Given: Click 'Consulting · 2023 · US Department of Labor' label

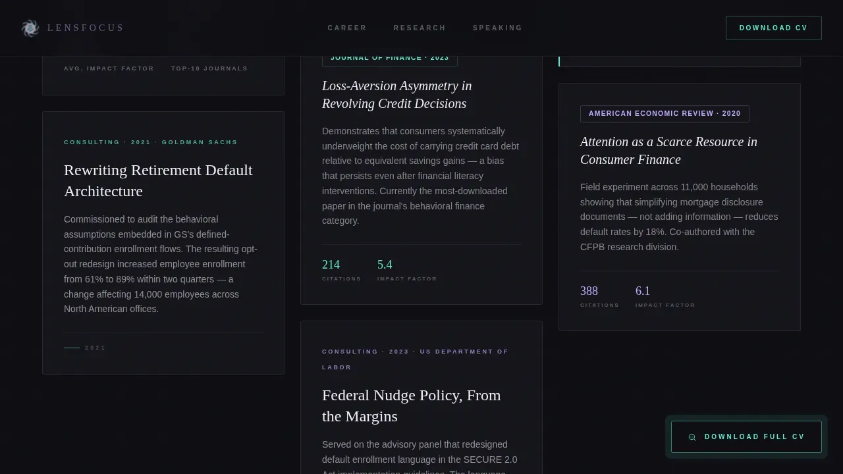Looking at the screenshot, I should coord(415,359).
